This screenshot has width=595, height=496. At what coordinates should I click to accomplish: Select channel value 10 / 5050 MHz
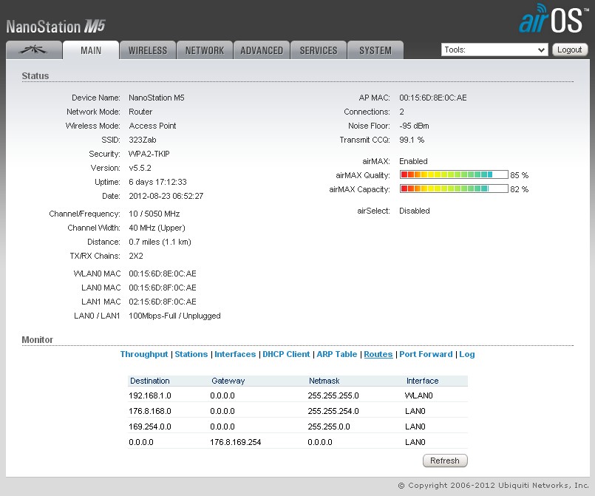154,214
